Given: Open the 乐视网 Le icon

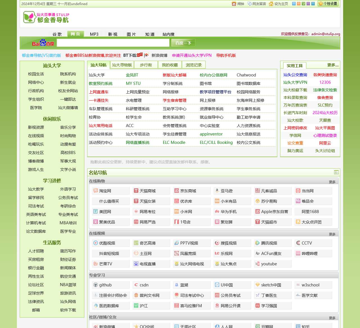Looking at the screenshot, I should click(217, 253).
